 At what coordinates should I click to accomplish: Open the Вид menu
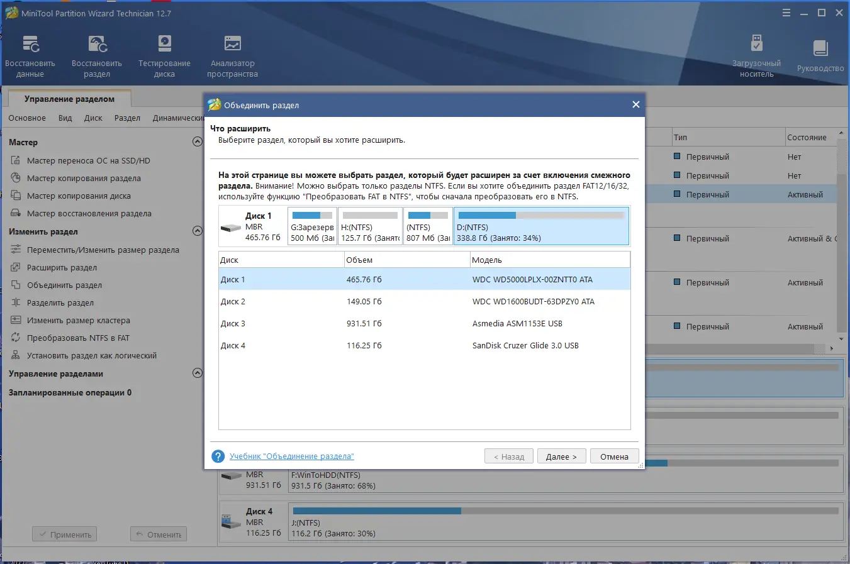click(65, 118)
